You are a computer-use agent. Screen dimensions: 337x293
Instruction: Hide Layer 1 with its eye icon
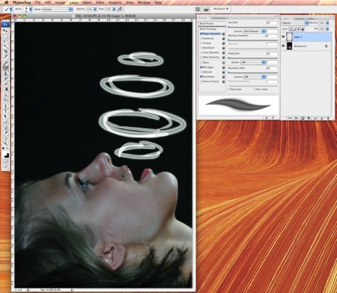click(283, 37)
